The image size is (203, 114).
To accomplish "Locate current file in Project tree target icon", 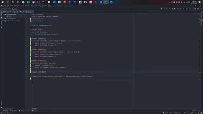I will pos(14,12).
